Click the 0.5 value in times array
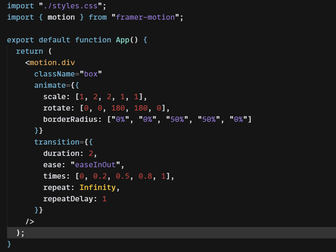This screenshot has height=252, width=336. point(123,176)
